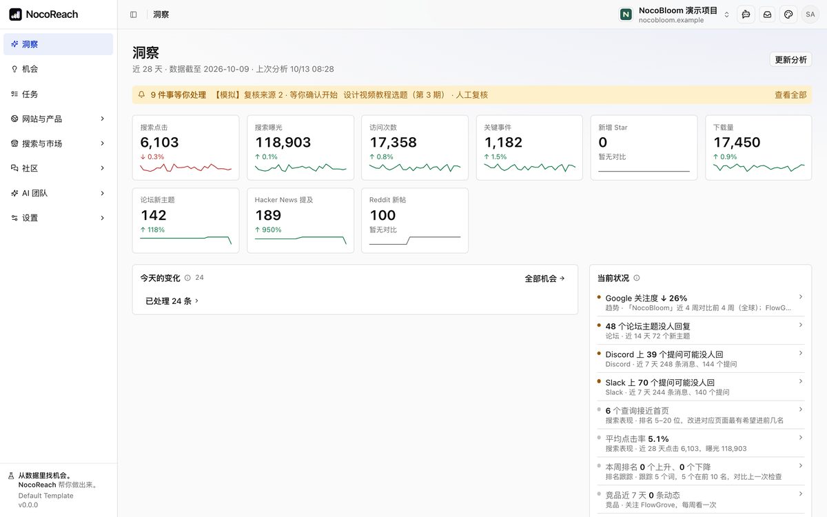Expand AI 团队 sidebar section
This screenshot has width=827, height=517.
[x=59, y=193]
